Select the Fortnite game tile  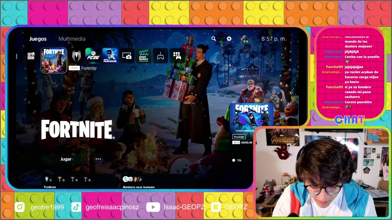(x=54, y=60)
